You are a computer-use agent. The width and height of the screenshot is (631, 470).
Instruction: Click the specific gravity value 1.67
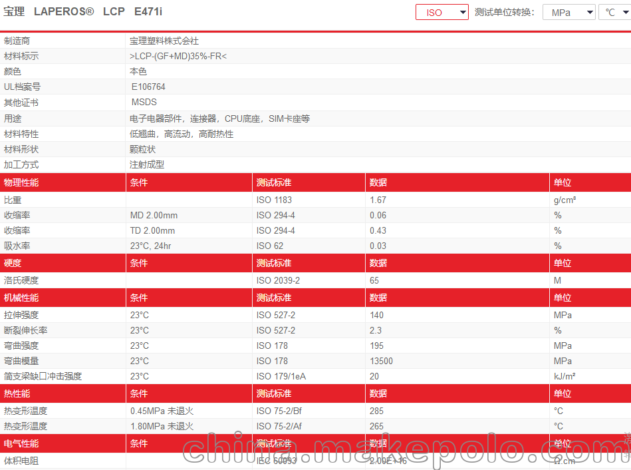pos(378,200)
